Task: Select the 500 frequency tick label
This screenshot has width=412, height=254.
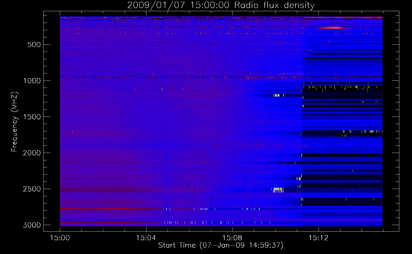Action: click(x=34, y=45)
